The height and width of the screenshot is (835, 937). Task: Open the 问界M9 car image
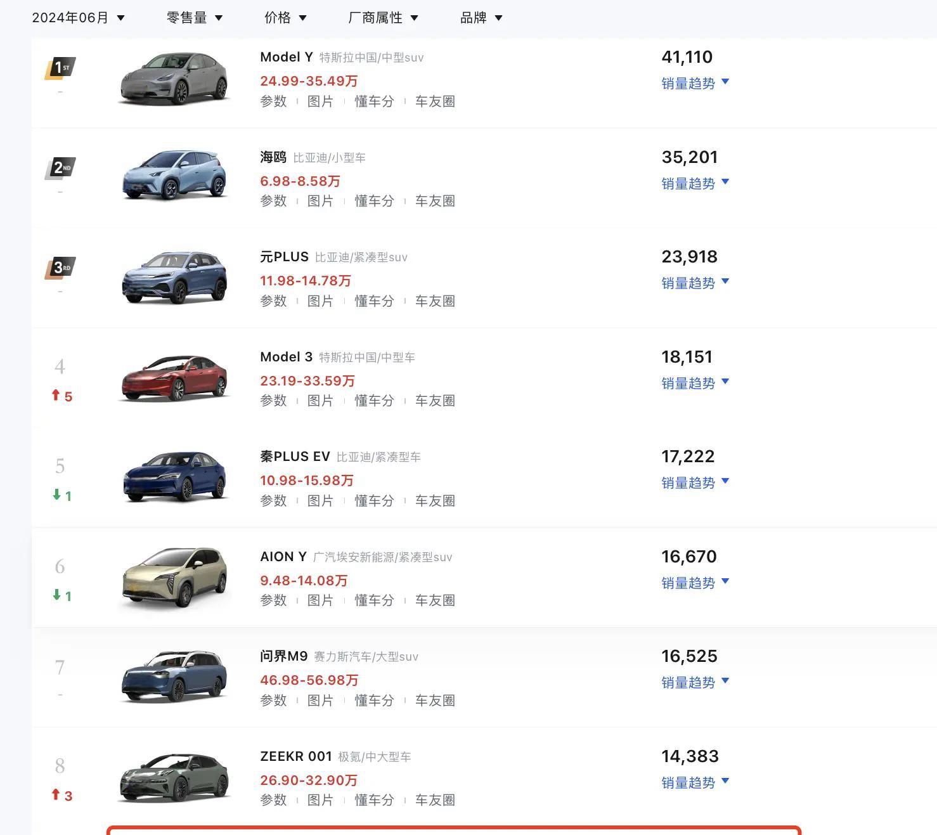pyautogui.click(x=174, y=676)
